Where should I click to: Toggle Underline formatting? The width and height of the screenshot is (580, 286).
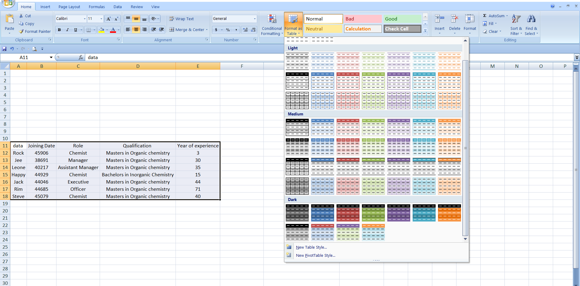pos(76,30)
